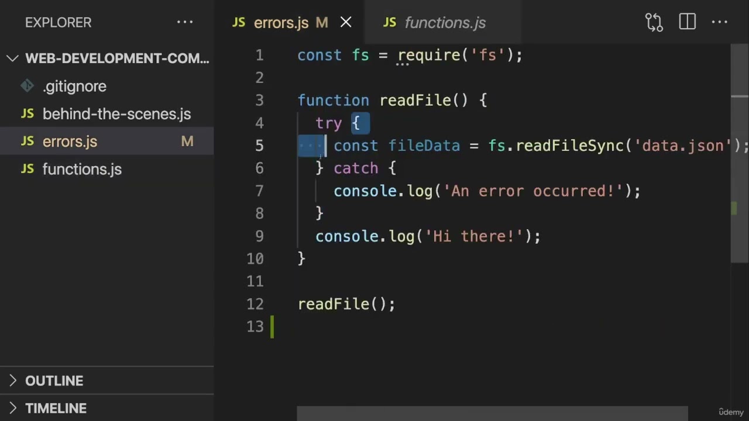Click the 'function' keyword on line 3
The width and height of the screenshot is (749, 421).
(334, 101)
